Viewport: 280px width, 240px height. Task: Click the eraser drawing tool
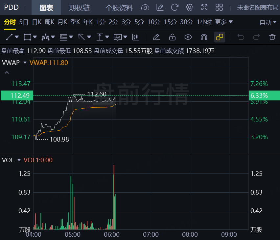[156, 37]
